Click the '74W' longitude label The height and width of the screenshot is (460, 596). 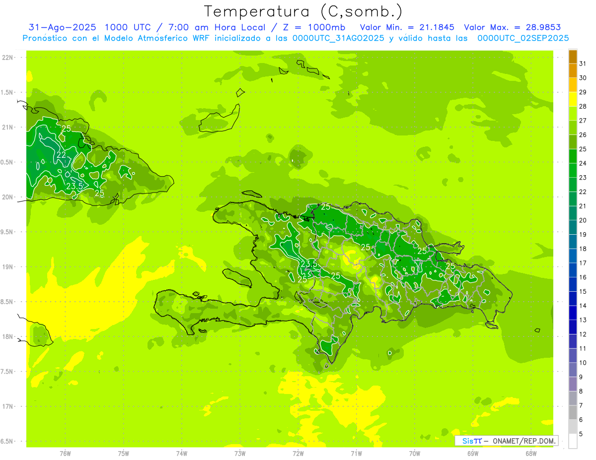[182, 453]
